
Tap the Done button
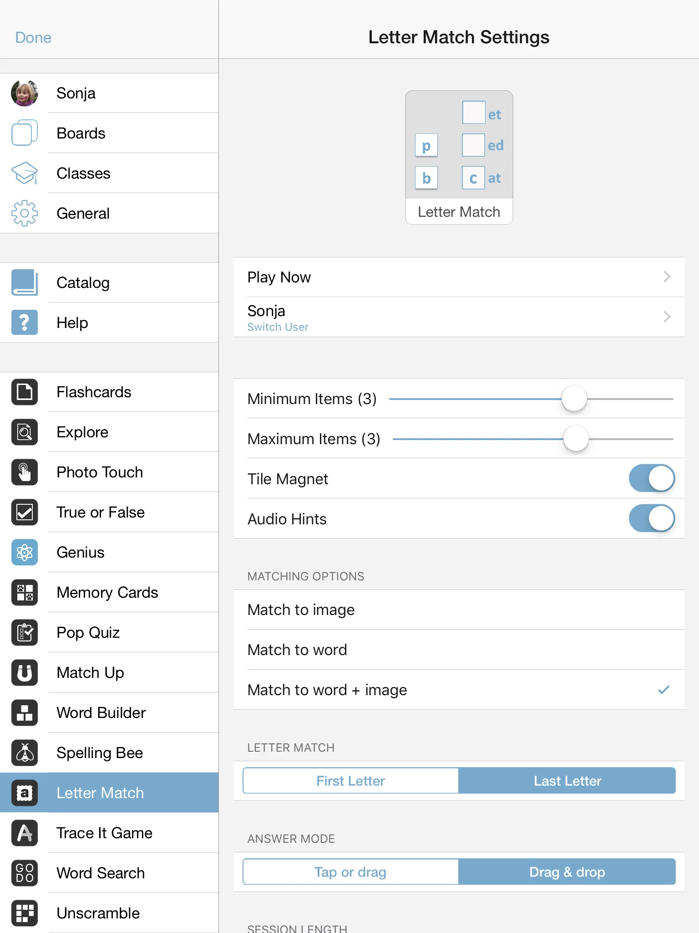(33, 37)
